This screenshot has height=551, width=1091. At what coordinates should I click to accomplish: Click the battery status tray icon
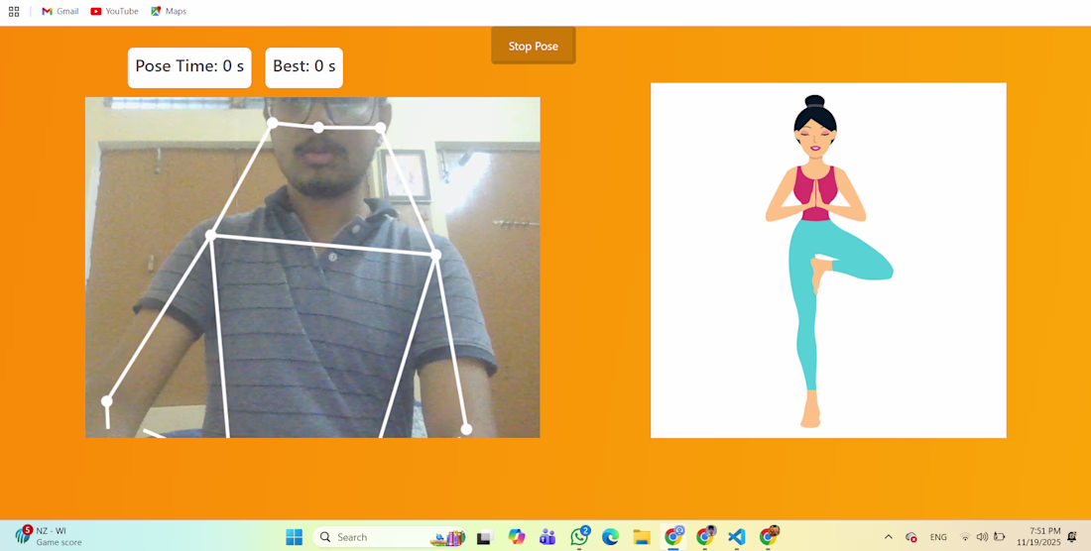pos(999,537)
